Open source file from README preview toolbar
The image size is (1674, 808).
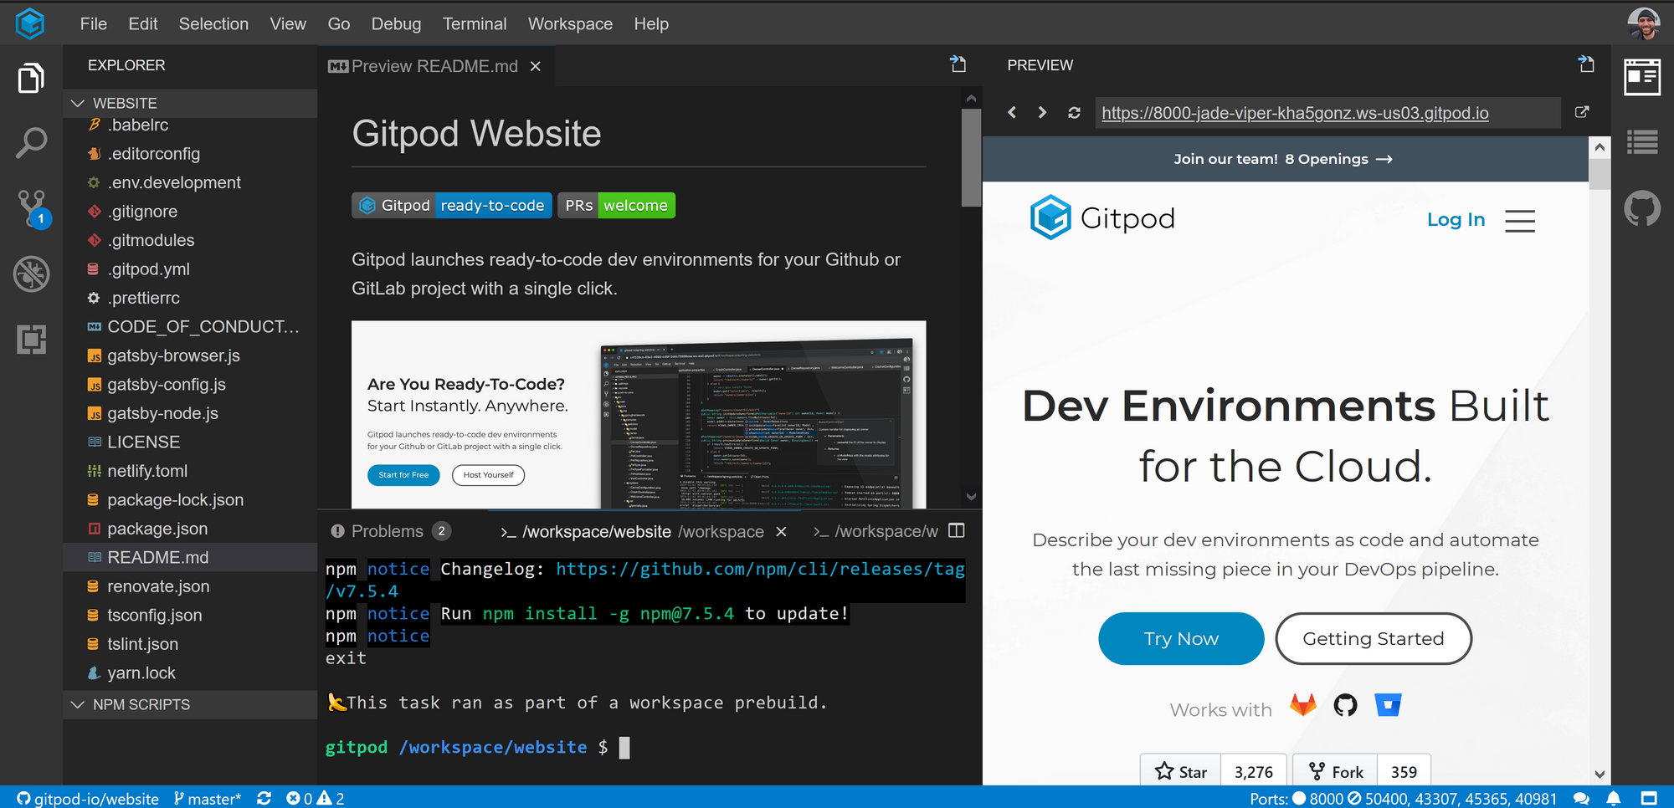click(x=958, y=64)
